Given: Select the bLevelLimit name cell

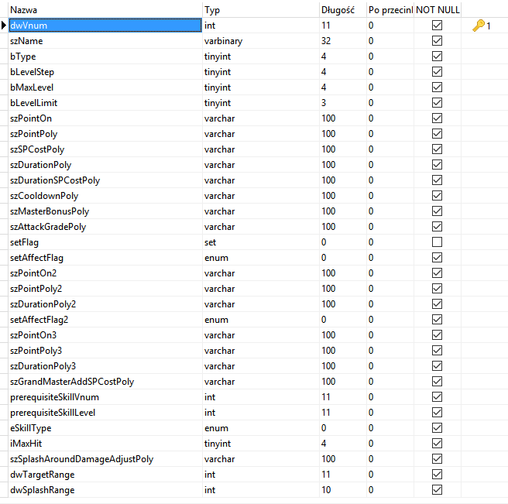Looking at the screenshot, I should pos(105,103).
